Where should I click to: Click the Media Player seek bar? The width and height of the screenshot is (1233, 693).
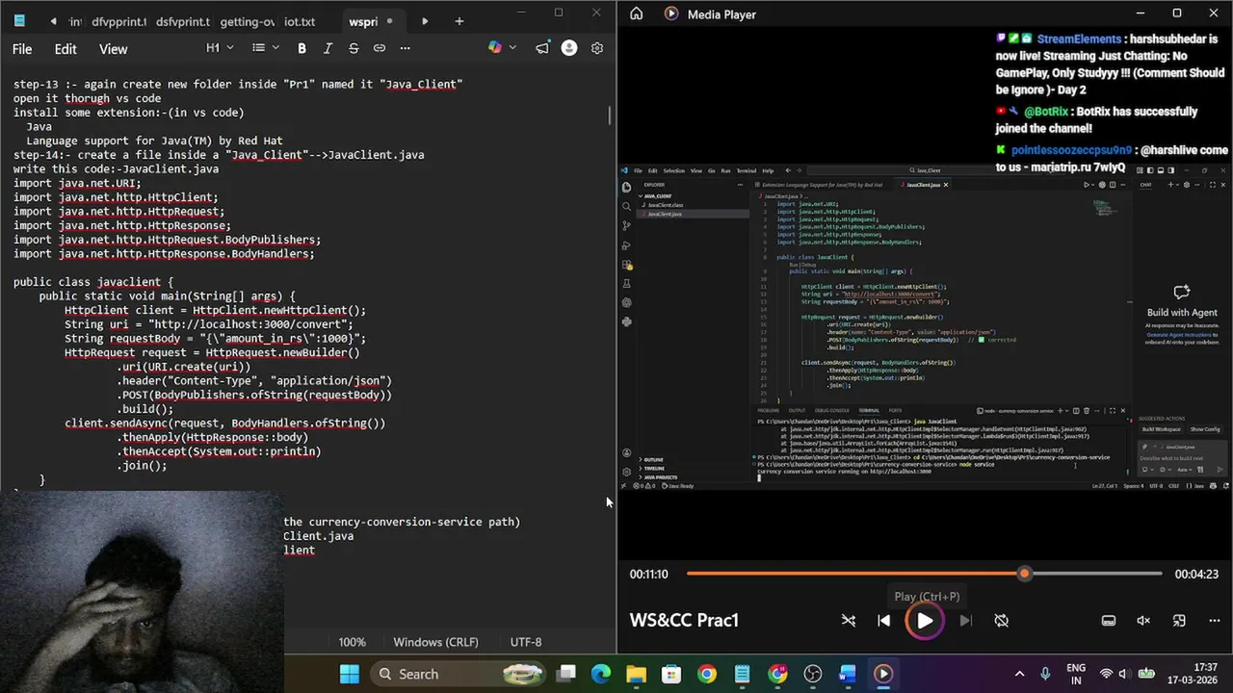coord(924,574)
